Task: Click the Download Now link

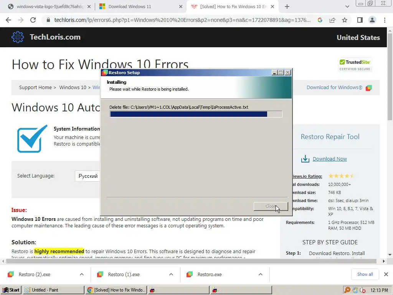Action: [x=330, y=159]
